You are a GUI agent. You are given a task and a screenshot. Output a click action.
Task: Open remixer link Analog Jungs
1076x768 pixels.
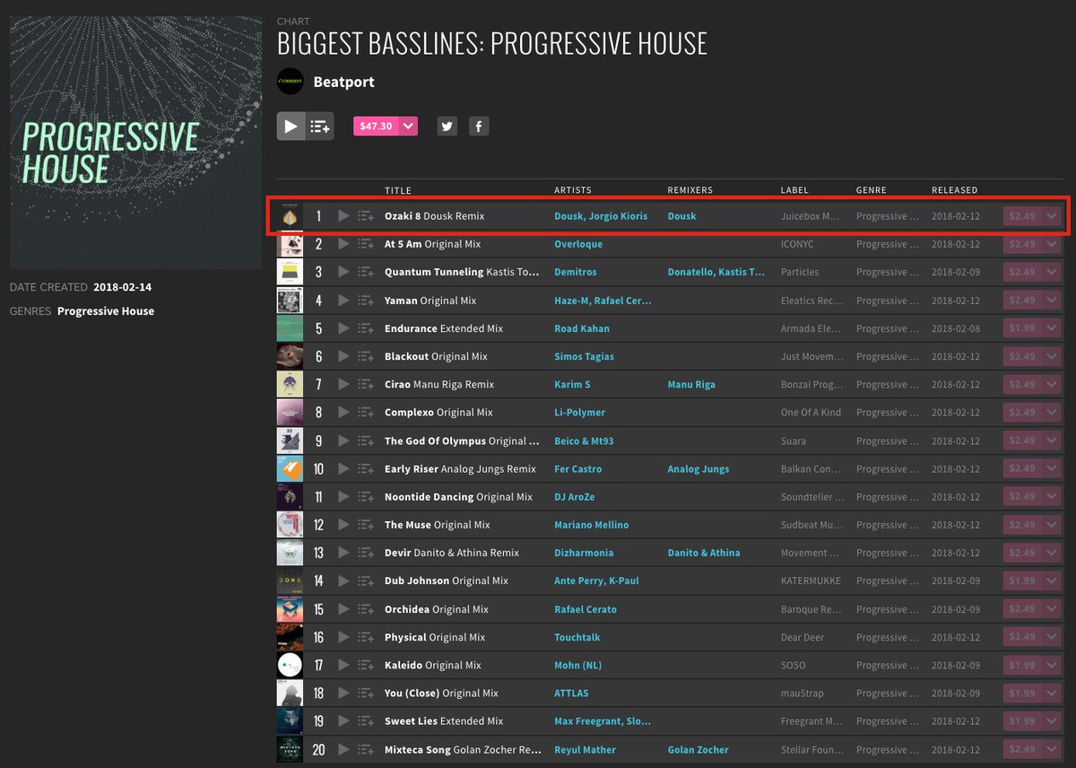point(699,468)
